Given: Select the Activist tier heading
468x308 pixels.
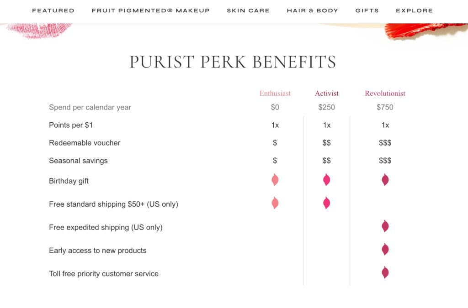Looking at the screenshot, I should [327, 94].
